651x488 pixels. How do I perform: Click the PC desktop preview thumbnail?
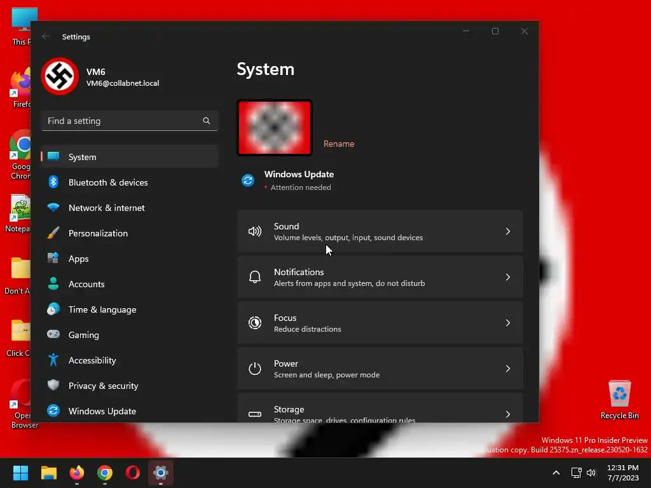(x=275, y=127)
